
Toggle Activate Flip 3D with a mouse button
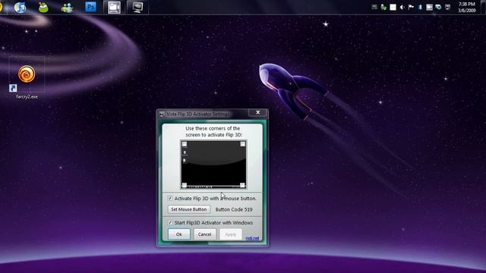(x=170, y=199)
